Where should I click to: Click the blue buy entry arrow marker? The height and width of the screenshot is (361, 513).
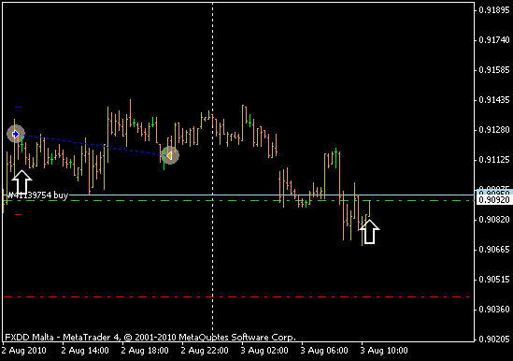click(x=16, y=134)
